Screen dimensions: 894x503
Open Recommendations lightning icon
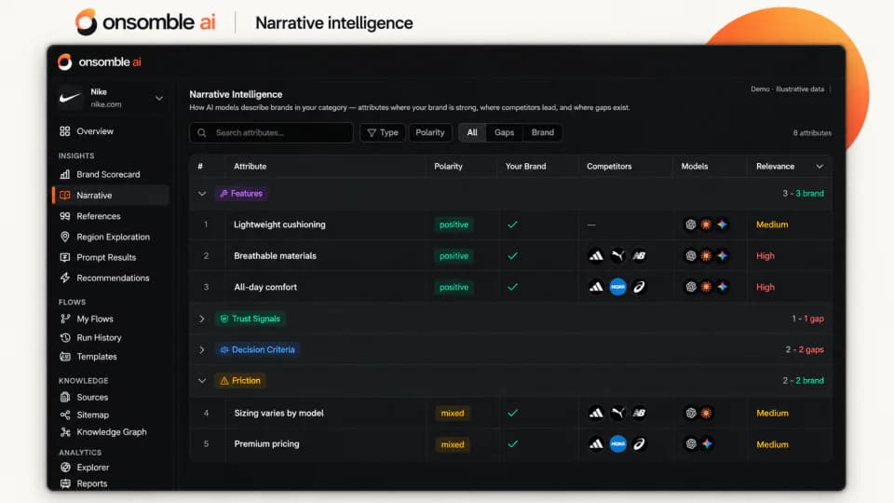65,278
